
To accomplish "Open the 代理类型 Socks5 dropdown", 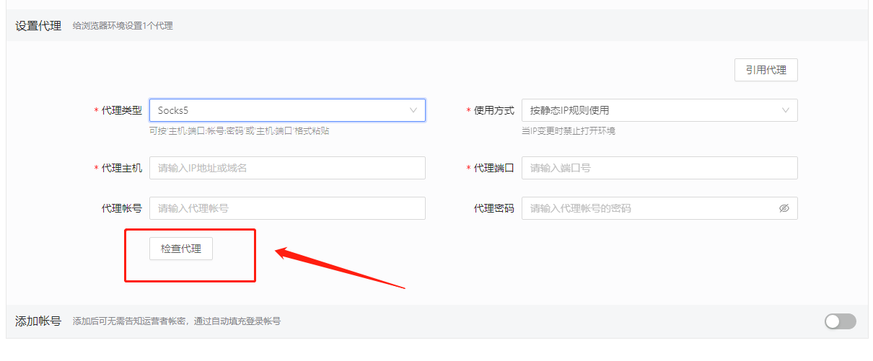I will point(287,110).
